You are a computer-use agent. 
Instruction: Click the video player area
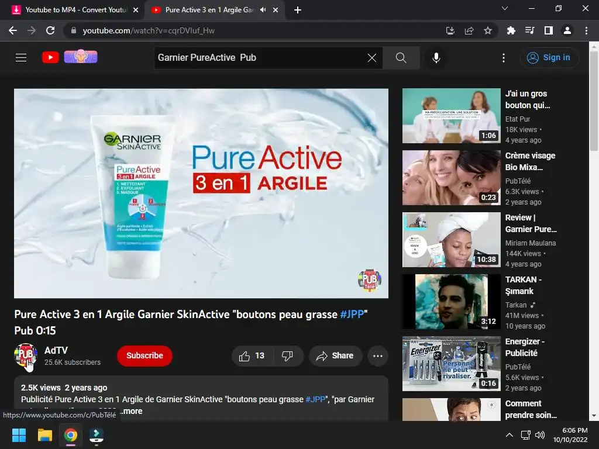point(201,193)
